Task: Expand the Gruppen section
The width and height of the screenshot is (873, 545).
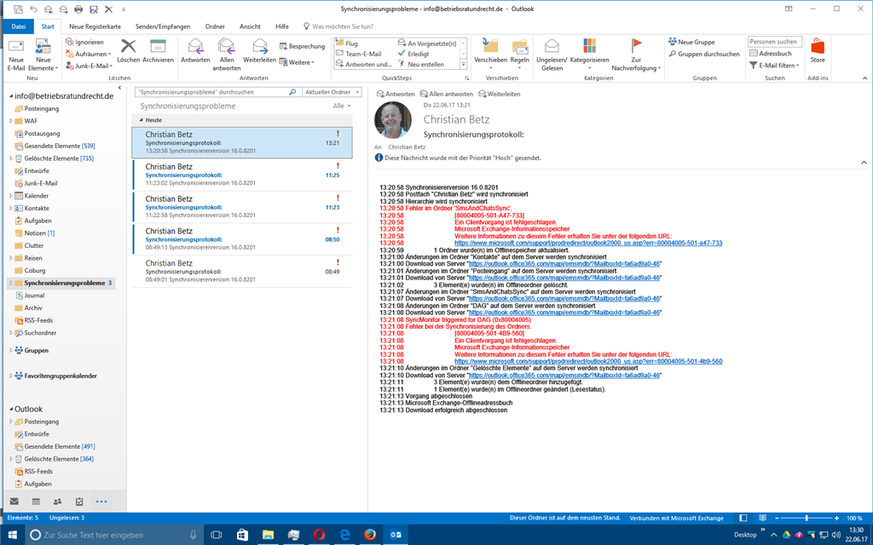Action: [x=10, y=350]
